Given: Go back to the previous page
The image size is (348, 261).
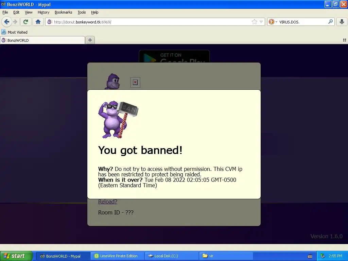Looking at the screenshot, I should point(6,22).
